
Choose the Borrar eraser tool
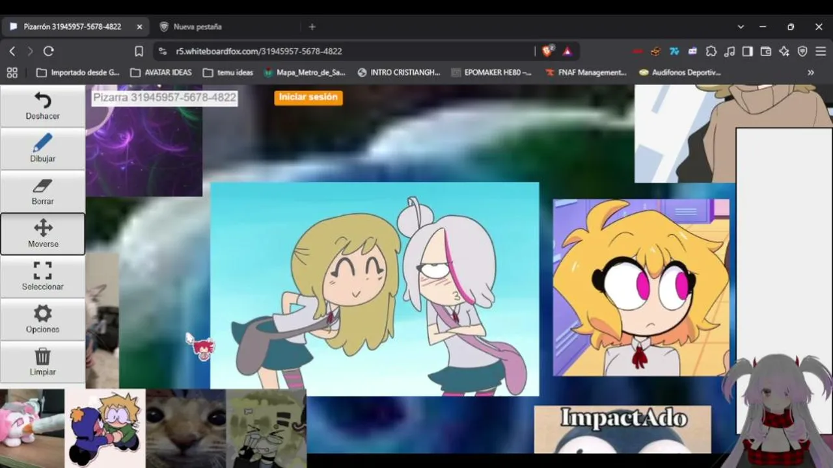[x=42, y=192]
